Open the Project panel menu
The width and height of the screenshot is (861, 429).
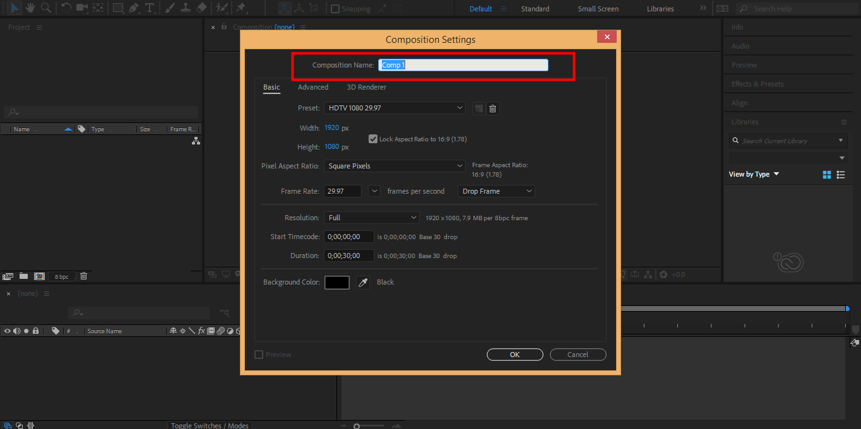coord(39,27)
